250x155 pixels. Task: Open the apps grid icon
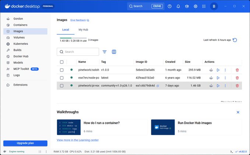pos(204,6)
